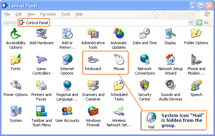Image resolution: width=215 pixels, height=136 pixels.
Task: Open the Scanners and Cameras icon
Action: pos(93,85)
